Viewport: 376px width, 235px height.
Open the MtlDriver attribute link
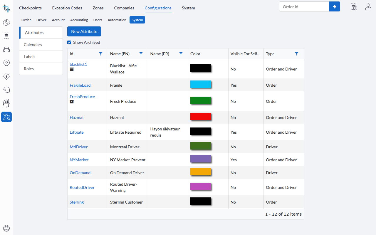tap(79, 147)
